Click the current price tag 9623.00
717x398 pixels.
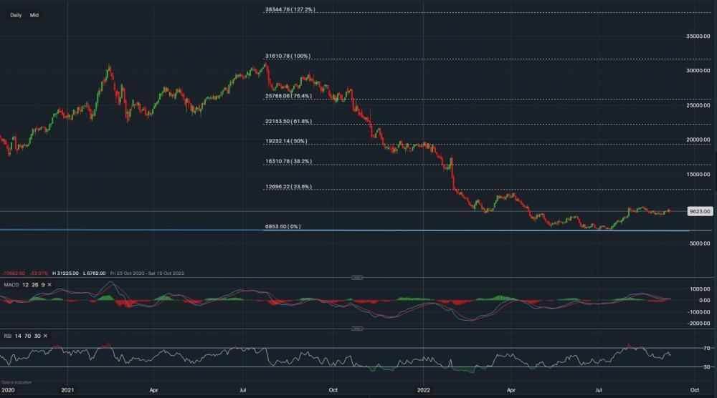coord(699,211)
